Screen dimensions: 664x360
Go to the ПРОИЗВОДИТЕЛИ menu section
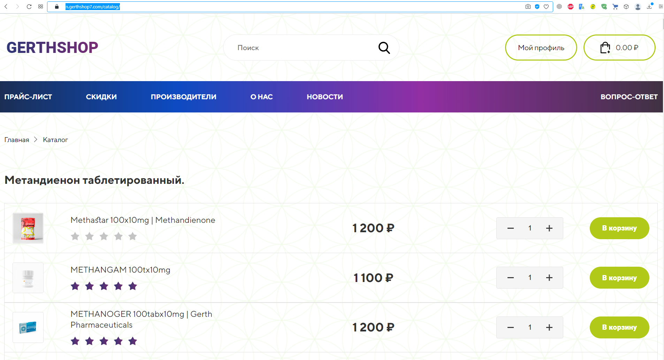(x=183, y=97)
